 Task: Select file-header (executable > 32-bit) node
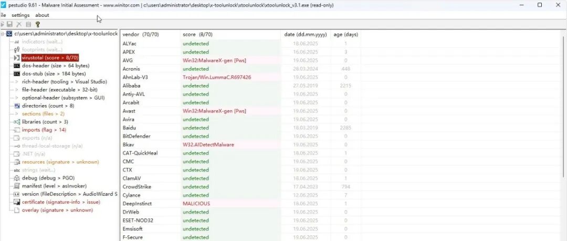pyautogui.click(x=60, y=90)
